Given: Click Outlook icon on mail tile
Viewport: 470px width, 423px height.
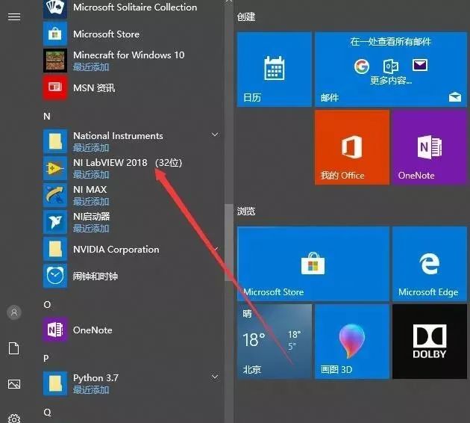Looking at the screenshot, I should click(x=391, y=67).
